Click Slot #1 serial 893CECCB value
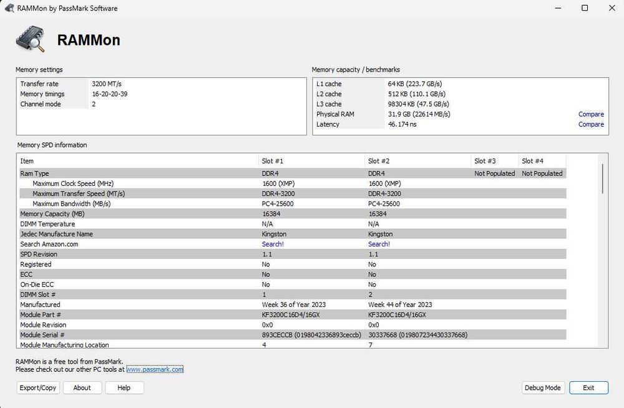The width and height of the screenshot is (624, 408). pyautogui.click(x=311, y=335)
